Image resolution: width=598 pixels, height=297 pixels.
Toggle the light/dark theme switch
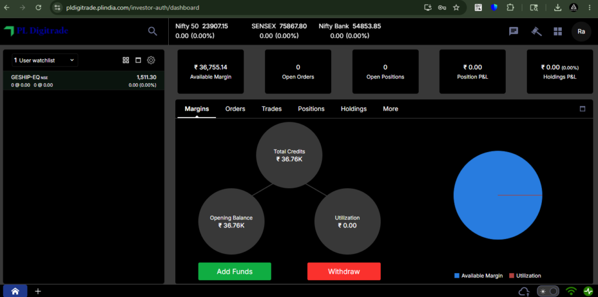pyautogui.click(x=548, y=291)
